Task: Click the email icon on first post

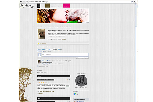Action: pyautogui.click(x=69, y=80)
